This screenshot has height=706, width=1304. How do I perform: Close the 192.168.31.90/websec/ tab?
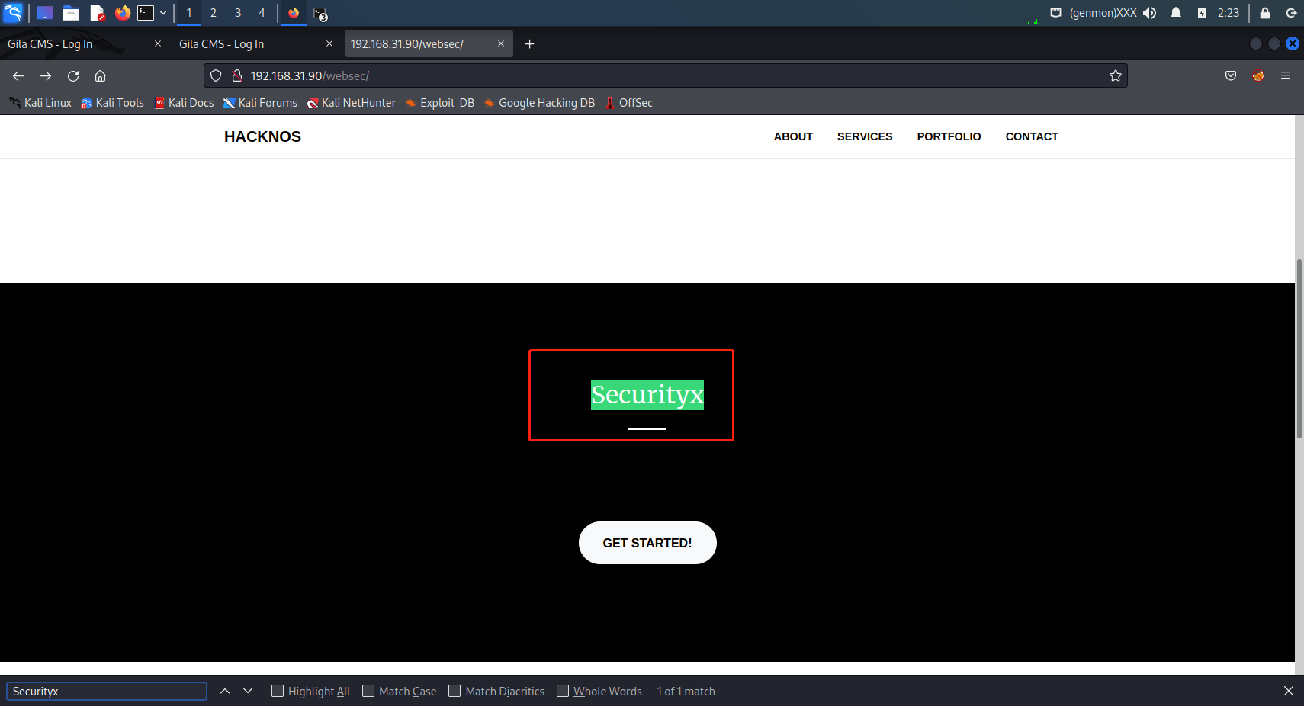pyautogui.click(x=501, y=44)
